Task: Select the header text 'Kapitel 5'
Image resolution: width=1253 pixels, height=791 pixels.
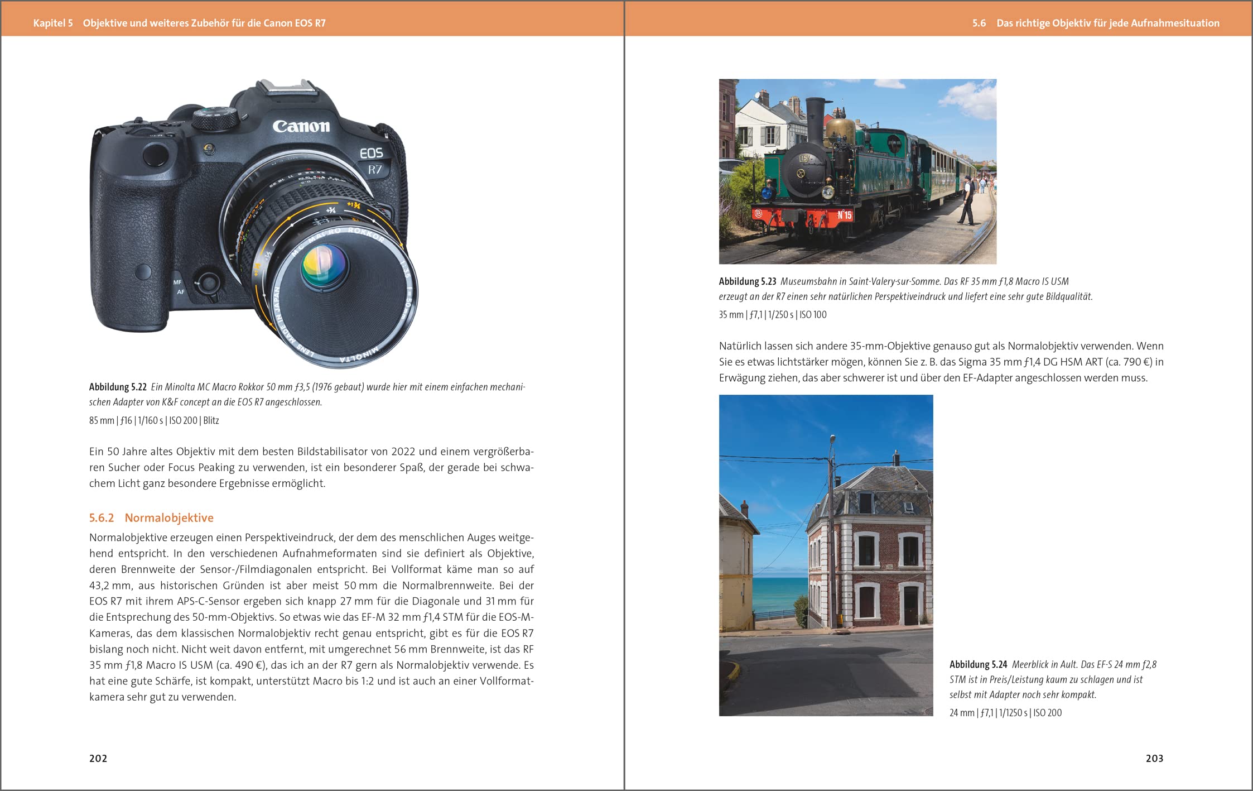Action: click(53, 23)
